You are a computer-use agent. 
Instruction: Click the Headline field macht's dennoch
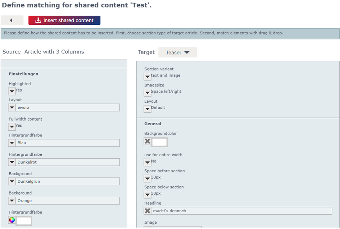pos(241,211)
